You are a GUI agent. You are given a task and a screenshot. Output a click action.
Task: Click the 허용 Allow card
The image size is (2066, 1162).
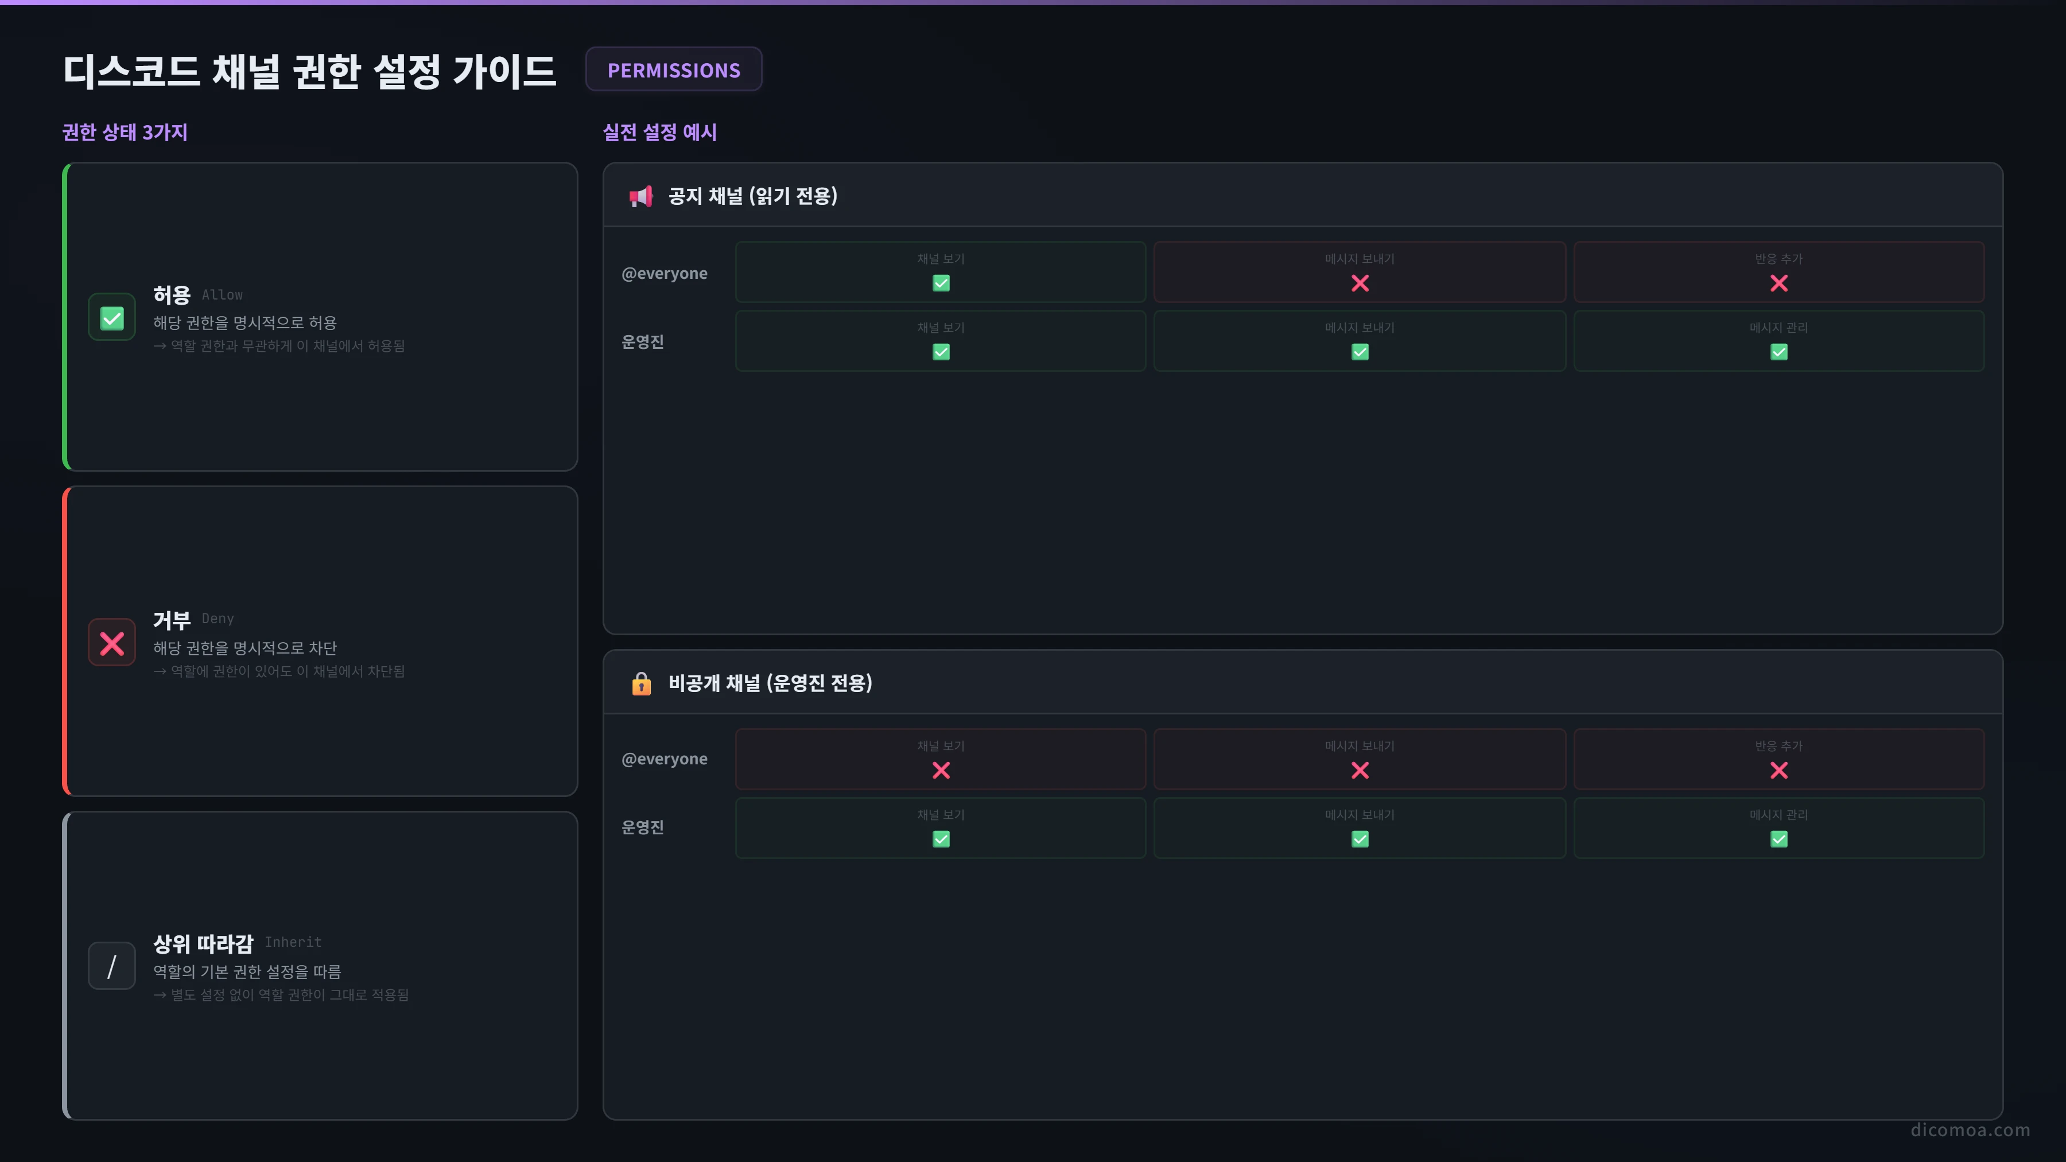tap(320, 317)
